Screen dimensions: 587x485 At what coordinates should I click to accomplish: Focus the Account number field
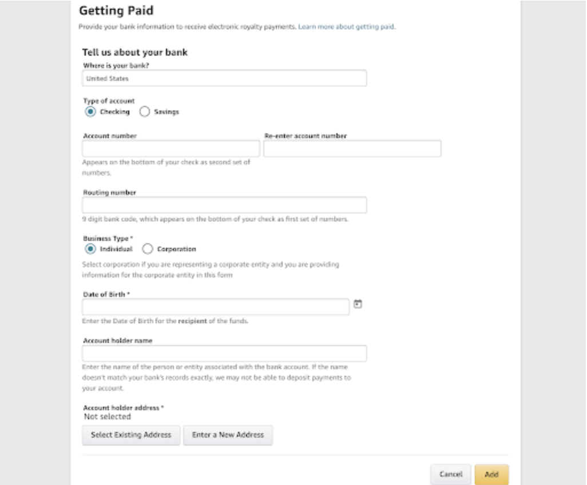click(x=170, y=149)
